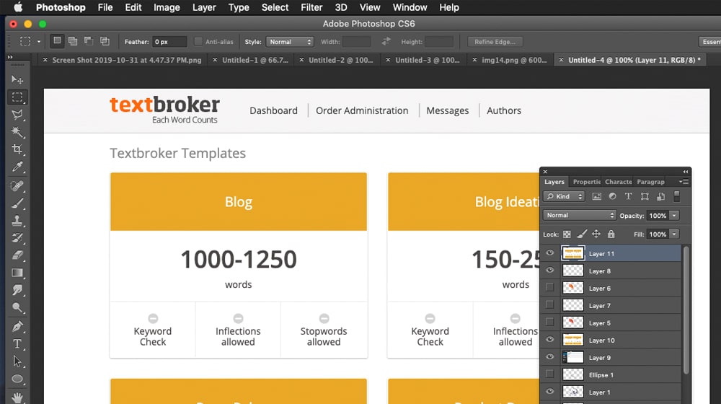Image resolution: width=721 pixels, height=404 pixels.
Task: Select the Eyedropper tool
Action: [x=17, y=167]
